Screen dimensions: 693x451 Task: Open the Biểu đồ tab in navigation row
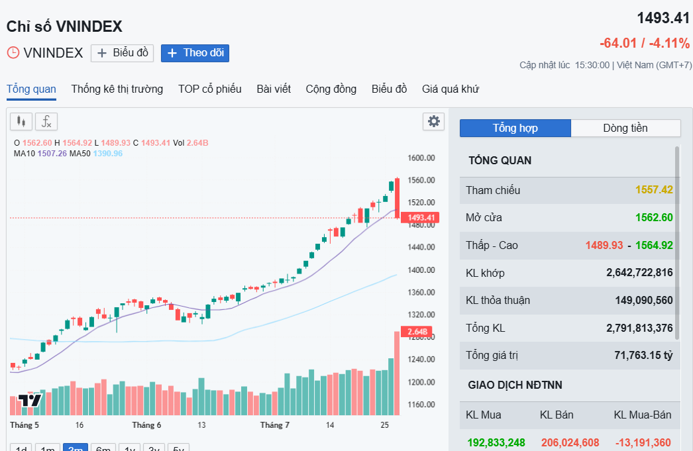point(390,89)
